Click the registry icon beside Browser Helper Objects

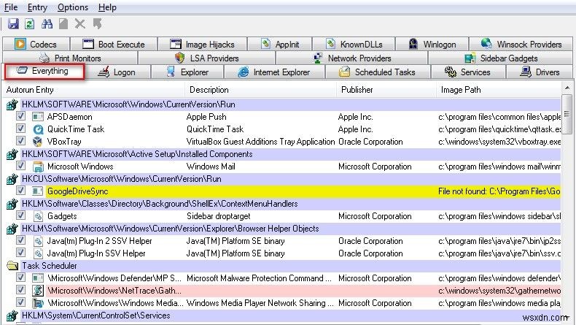12,229
